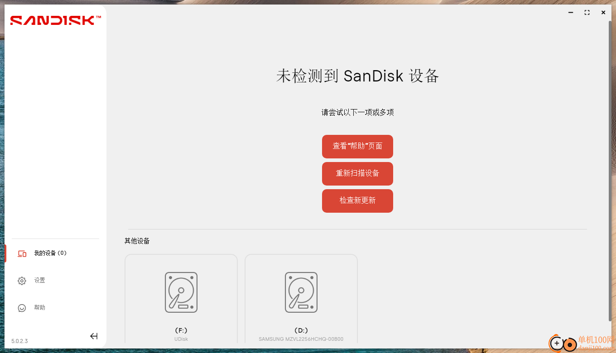Click the (F:) drive label
The width and height of the screenshot is (616, 353).
tap(181, 331)
